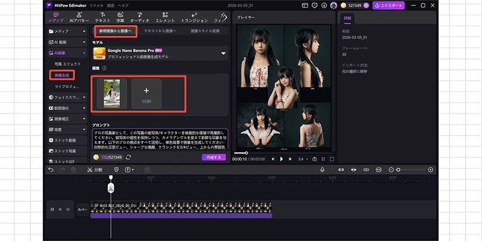The image size is (482, 241).
Task: Toggle the purple grid view icon in player
Action: 323,159
